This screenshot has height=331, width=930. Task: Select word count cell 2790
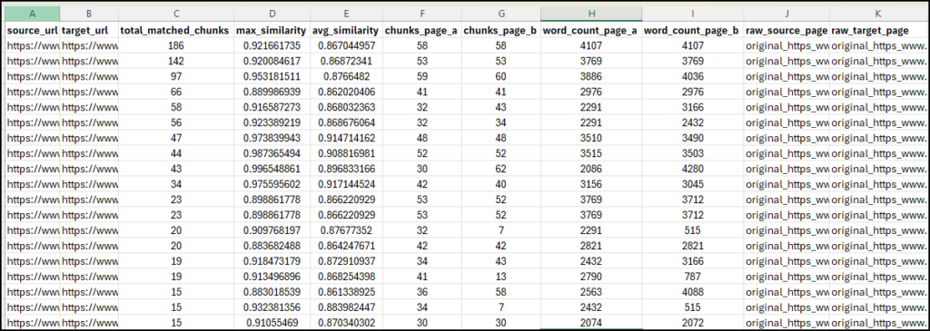click(590, 277)
